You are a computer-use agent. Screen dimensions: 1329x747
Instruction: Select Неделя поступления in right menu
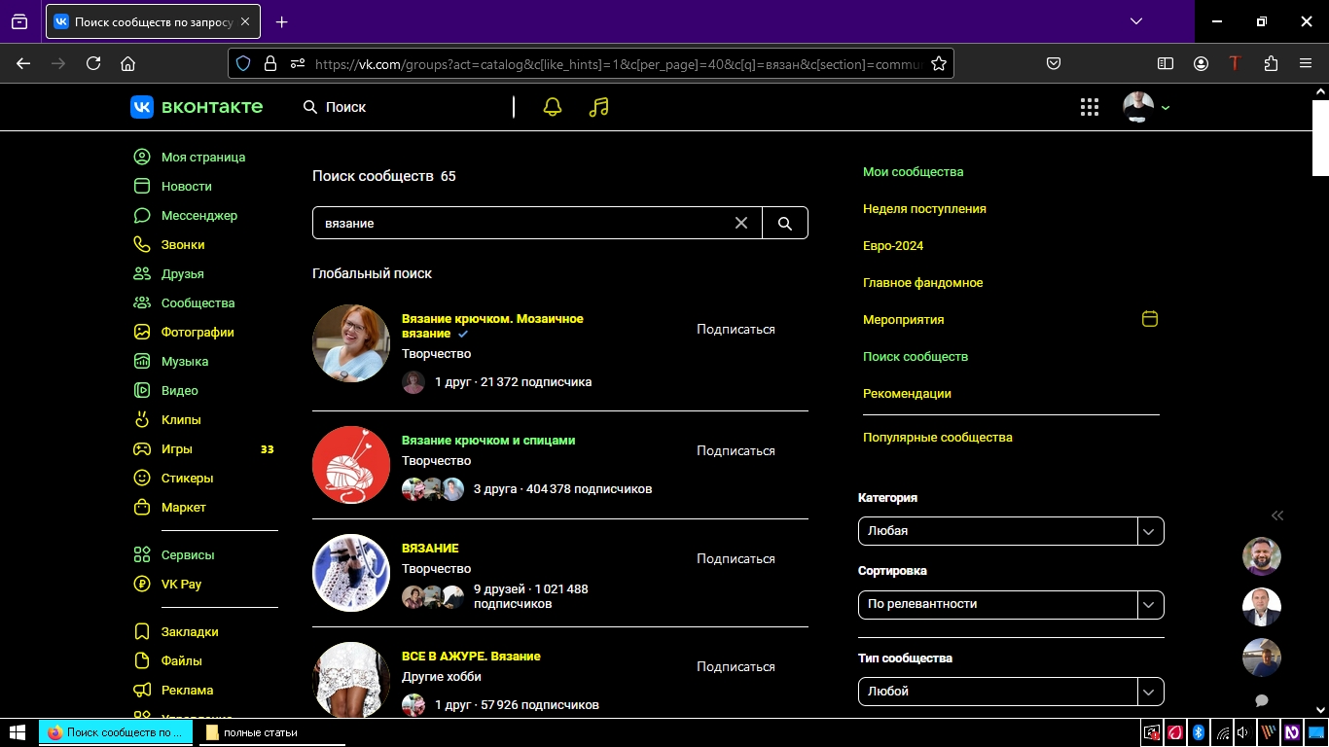tap(924, 209)
